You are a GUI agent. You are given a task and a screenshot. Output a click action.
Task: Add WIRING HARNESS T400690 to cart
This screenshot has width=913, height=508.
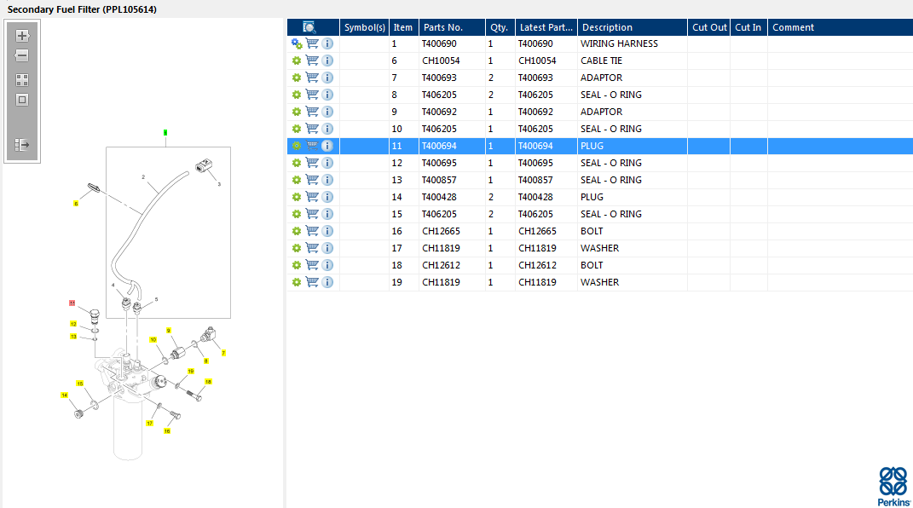pyautogui.click(x=312, y=43)
